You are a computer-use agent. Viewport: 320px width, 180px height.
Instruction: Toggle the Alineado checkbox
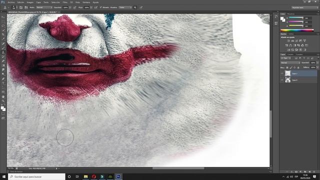(100, 7)
